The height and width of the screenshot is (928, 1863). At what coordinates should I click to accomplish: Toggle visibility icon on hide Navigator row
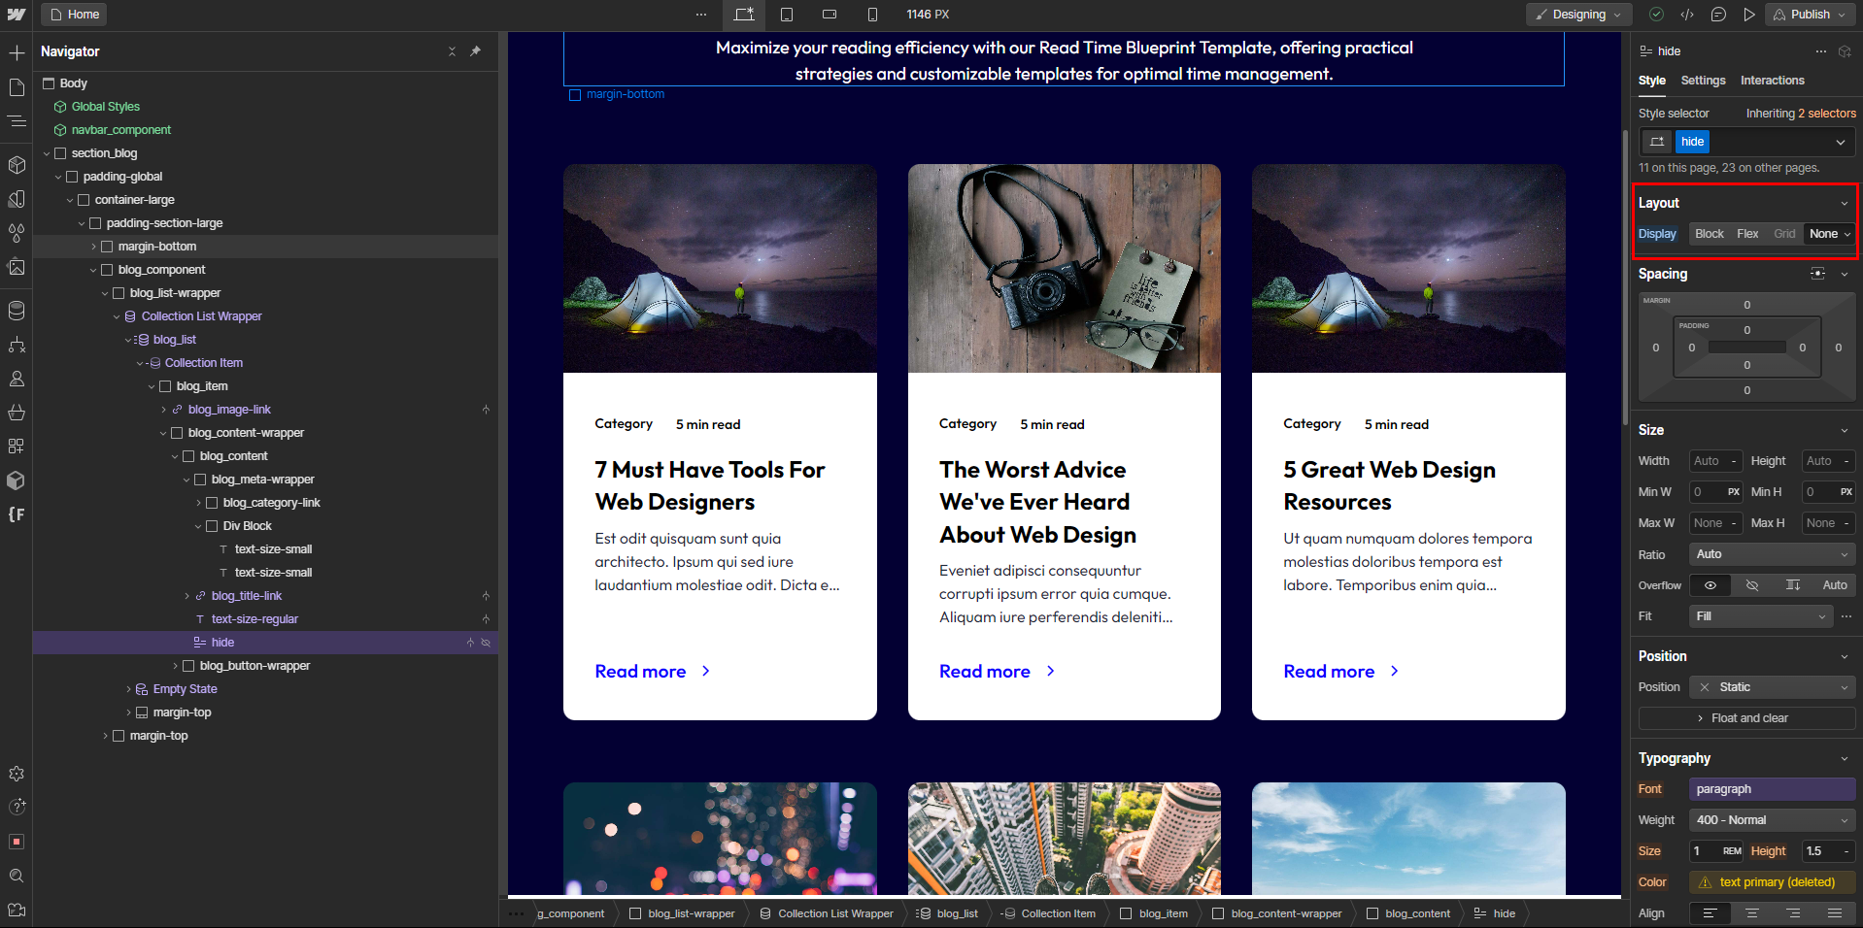[x=486, y=643]
